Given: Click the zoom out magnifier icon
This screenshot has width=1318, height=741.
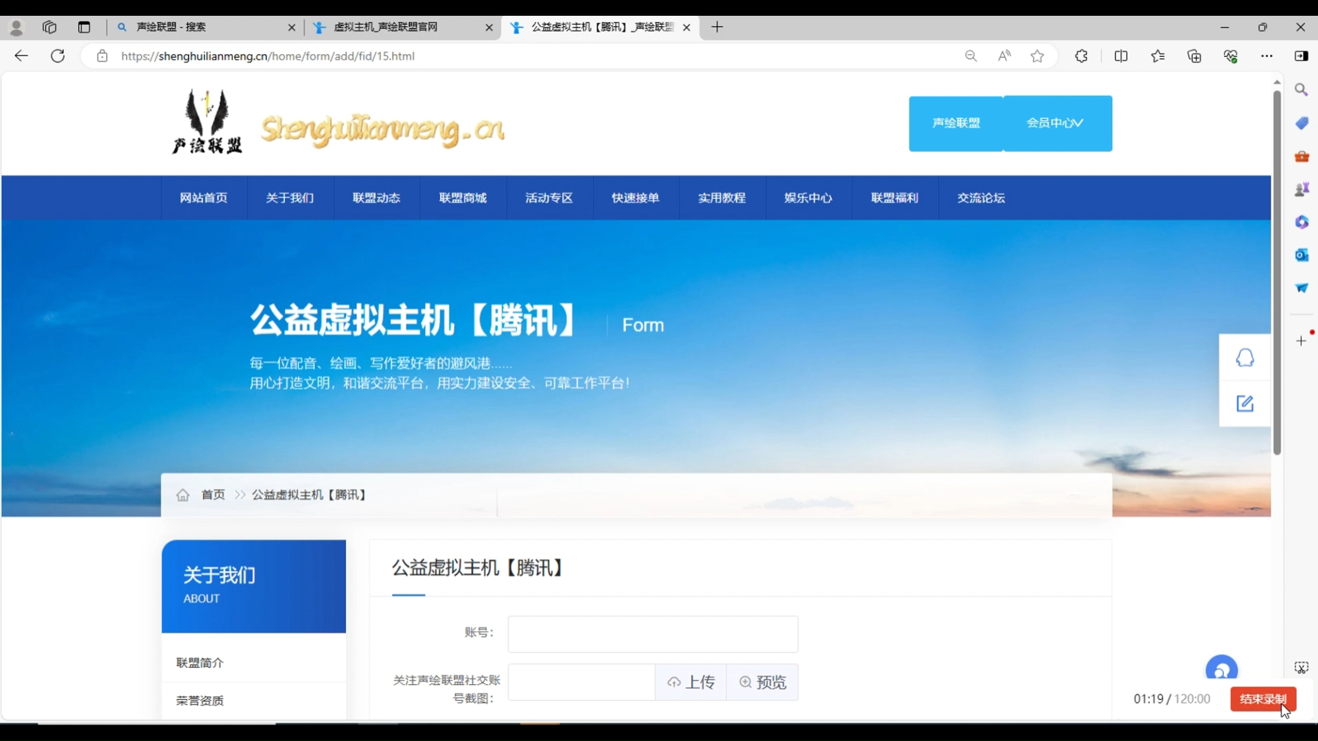Looking at the screenshot, I should pyautogui.click(x=971, y=56).
